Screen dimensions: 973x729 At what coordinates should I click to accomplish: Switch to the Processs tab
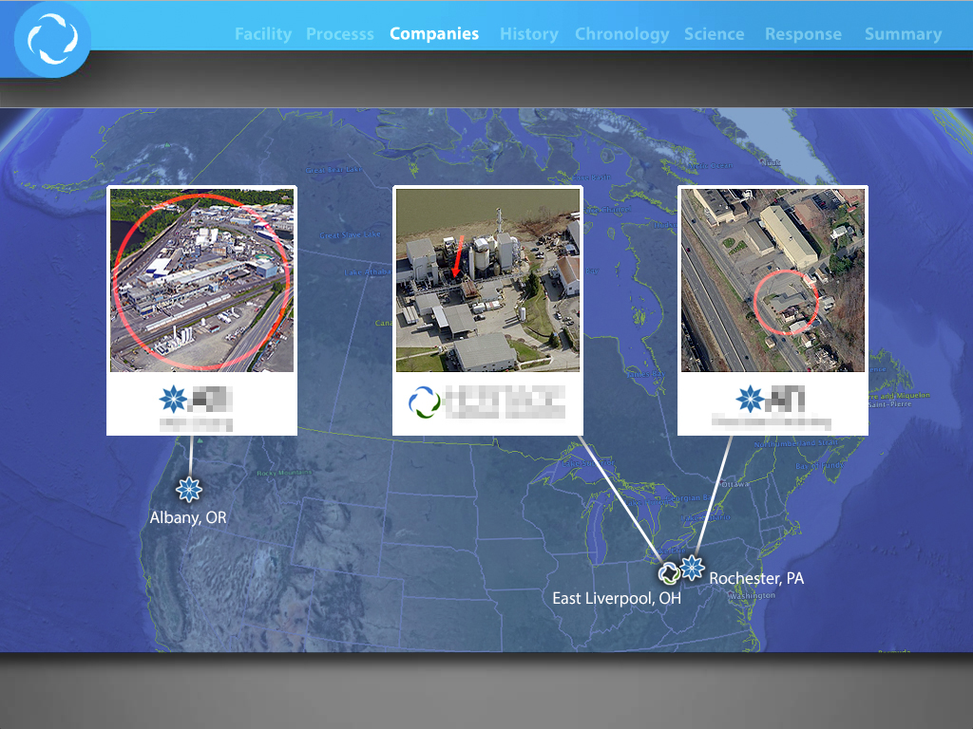340,34
